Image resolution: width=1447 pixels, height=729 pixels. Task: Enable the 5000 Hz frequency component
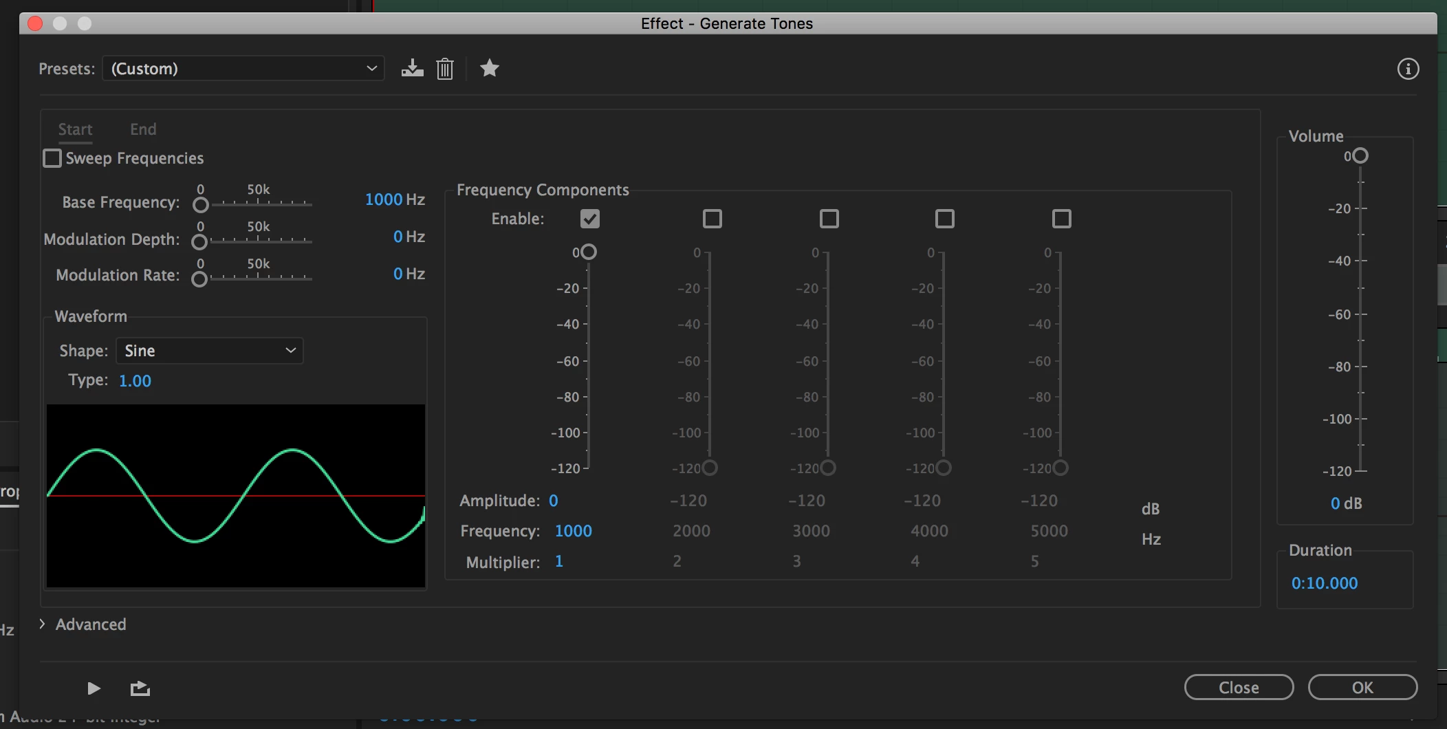1062,219
